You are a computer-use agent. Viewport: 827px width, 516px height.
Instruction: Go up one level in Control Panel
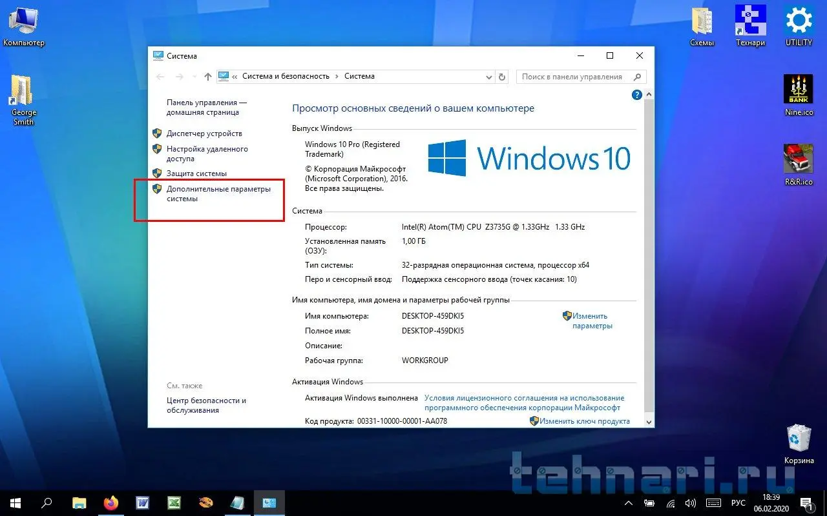coord(207,77)
